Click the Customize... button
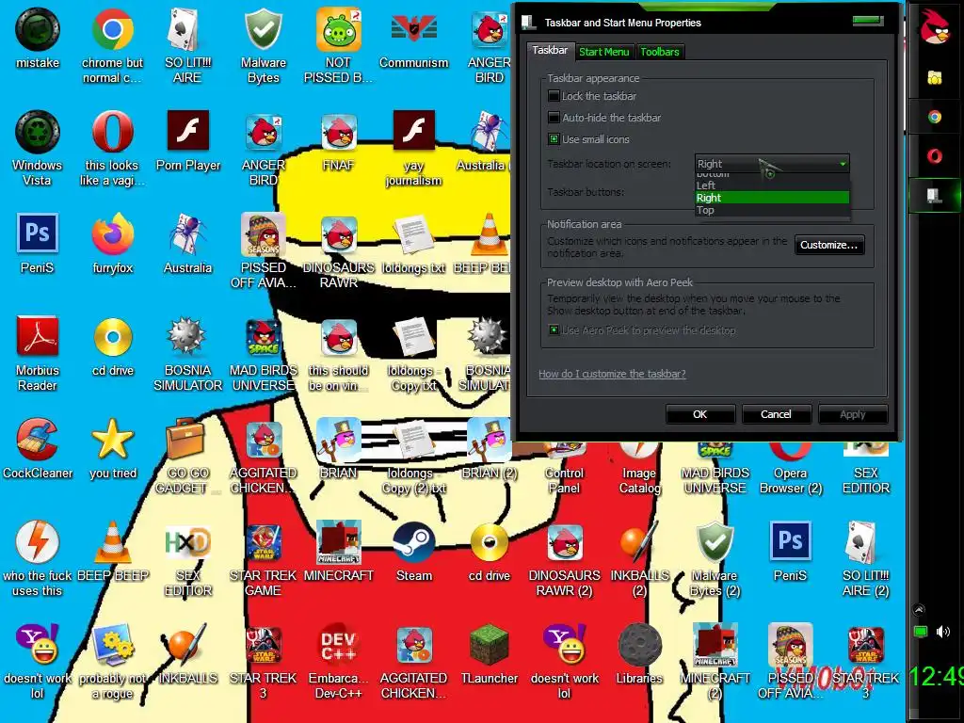Viewport: 964px width, 723px height. pos(828,245)
